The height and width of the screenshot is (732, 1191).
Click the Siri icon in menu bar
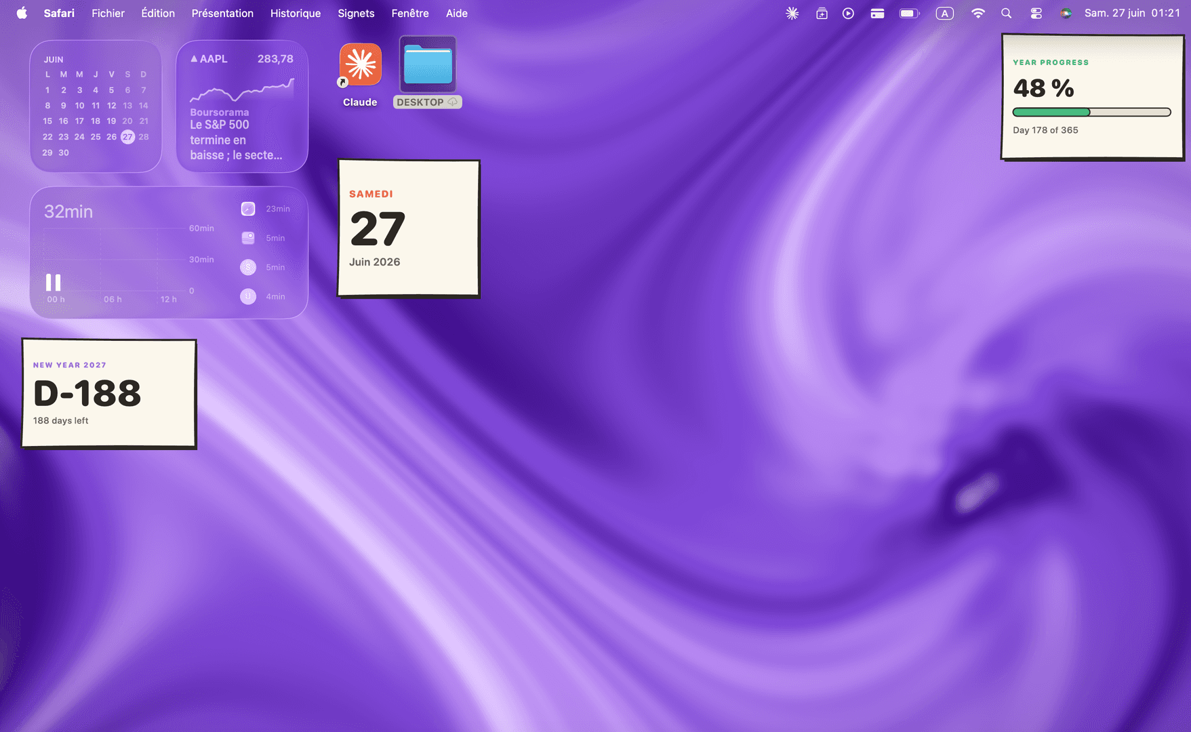[x=1066, y=13]
